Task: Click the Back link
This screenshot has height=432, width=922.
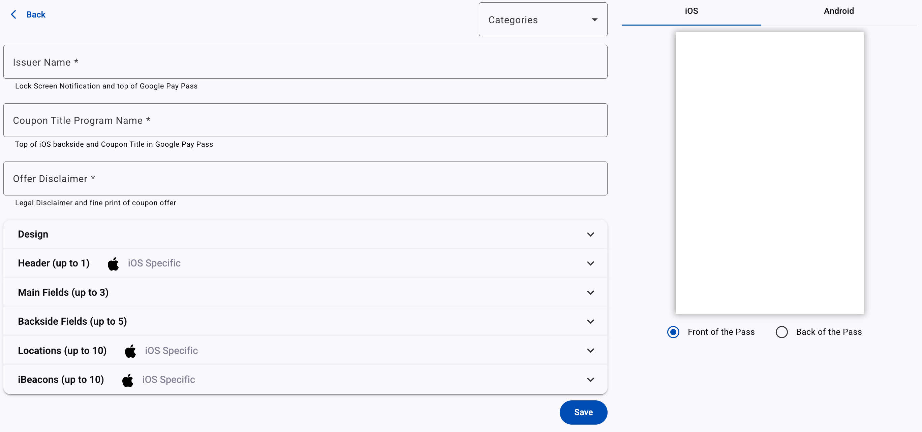Action: pos(36,15)
